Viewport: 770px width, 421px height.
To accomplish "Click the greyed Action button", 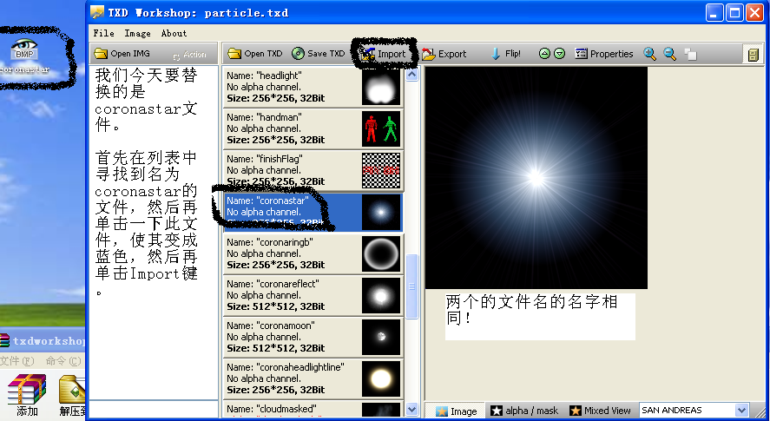I will tap(189, 55).
